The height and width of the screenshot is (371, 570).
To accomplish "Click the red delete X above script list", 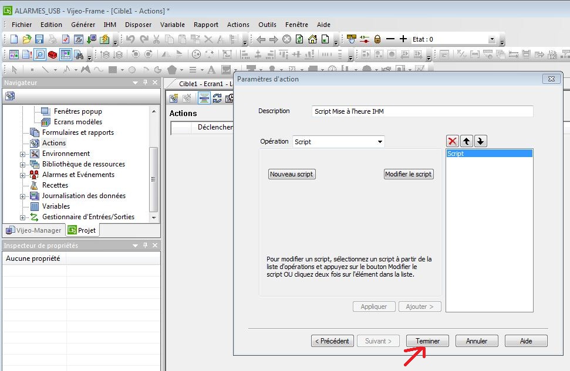I will point(453,141).
